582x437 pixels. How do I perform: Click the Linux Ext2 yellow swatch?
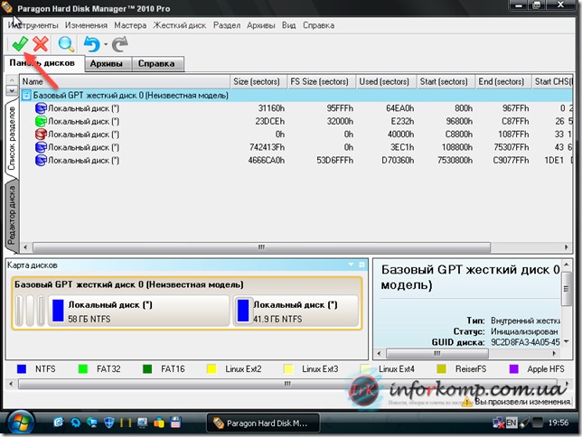coord(211,368)
